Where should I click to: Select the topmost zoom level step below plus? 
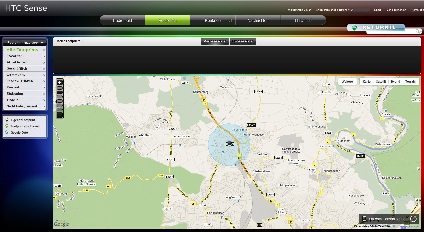point(60,88)
